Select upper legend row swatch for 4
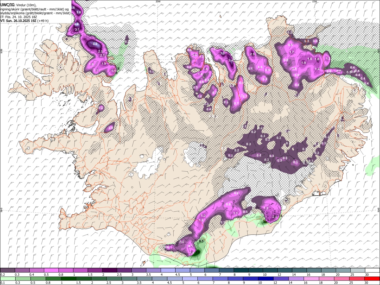380x285 pixels. (x=168, y=270)
